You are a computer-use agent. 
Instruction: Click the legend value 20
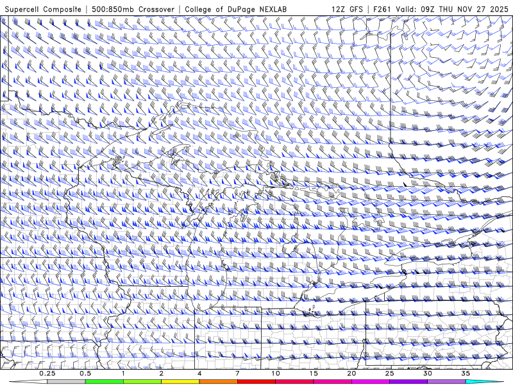coord(351,373)
